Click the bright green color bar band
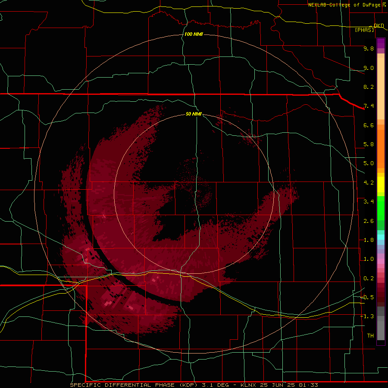The image size is (388, 388). 381,208
